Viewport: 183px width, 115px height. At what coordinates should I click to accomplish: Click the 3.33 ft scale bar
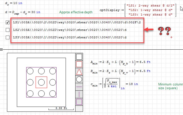pyautogui.click(x=61, y=108)
